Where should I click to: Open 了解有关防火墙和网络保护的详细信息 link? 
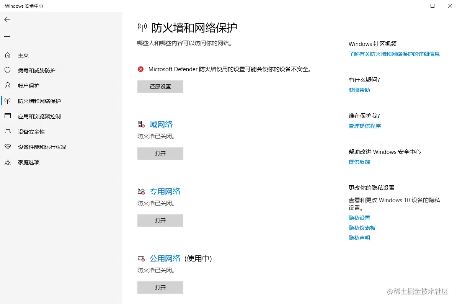click(x=394, y=54)
